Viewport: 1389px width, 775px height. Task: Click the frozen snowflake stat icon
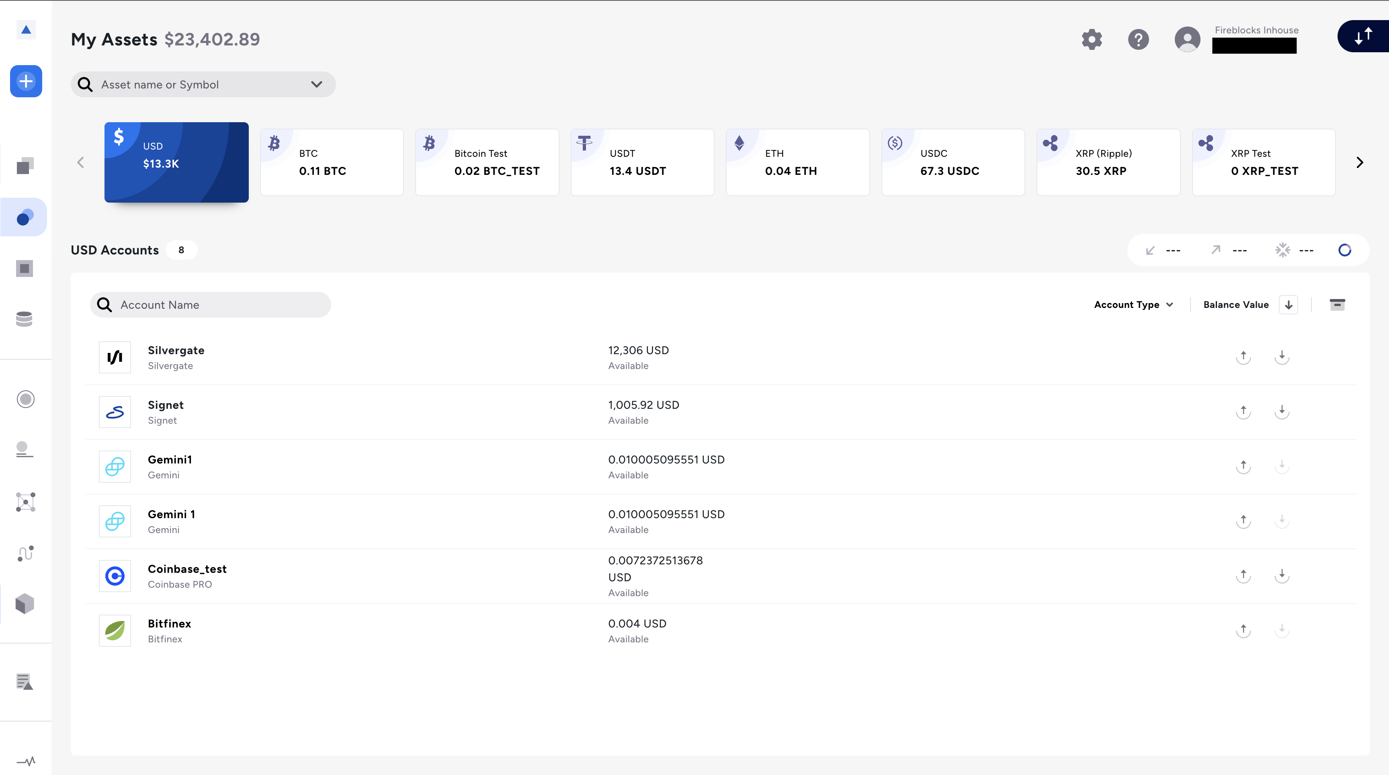(x=1283, y=250)
